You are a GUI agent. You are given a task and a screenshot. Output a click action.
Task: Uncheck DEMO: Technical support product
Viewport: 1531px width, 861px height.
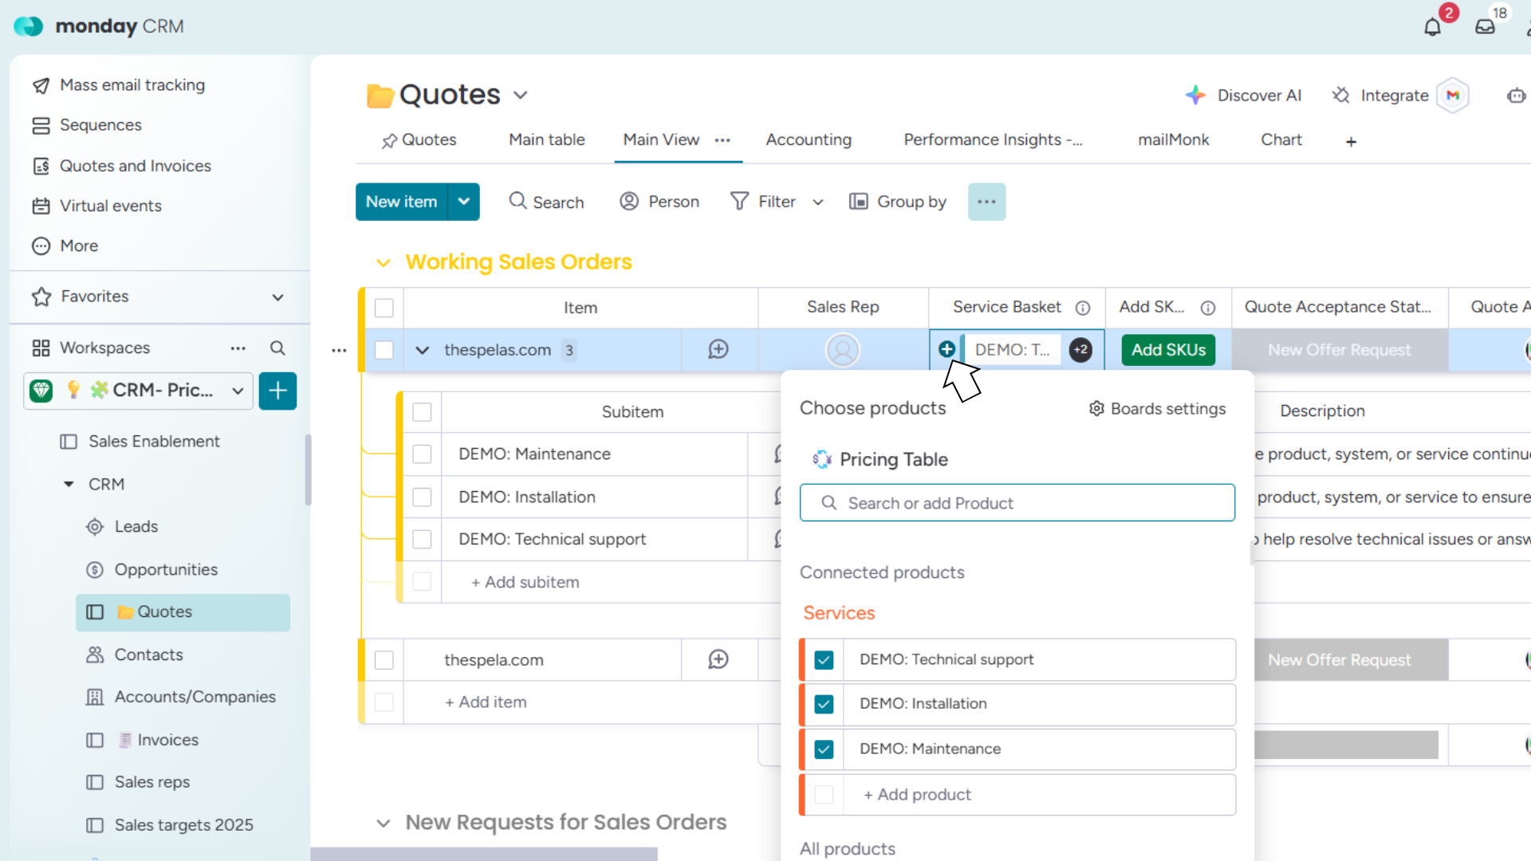click(824, 660)
